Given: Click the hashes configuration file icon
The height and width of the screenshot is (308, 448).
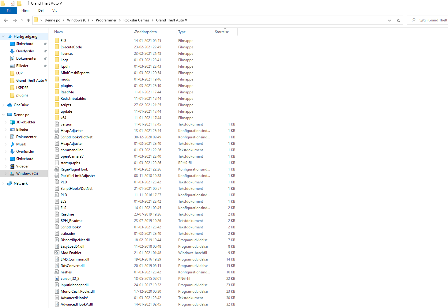Looking at the screenshot, I should coord(57,272).
